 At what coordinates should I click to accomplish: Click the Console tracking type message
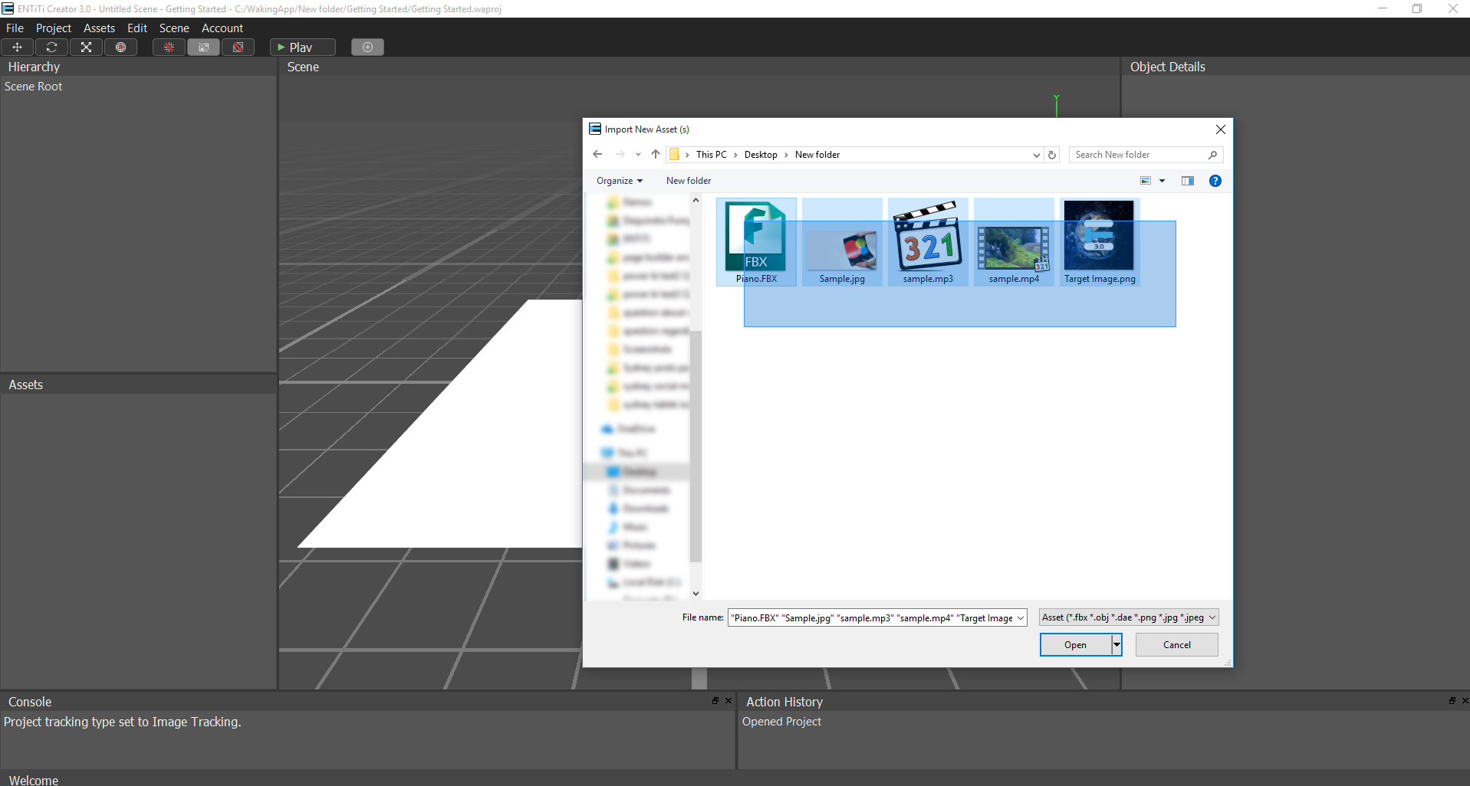(x=123, y=722)
